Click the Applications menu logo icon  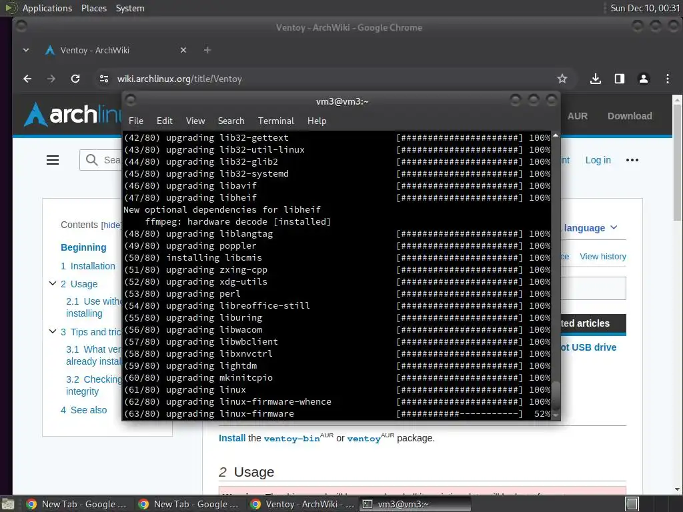[11, 8]
